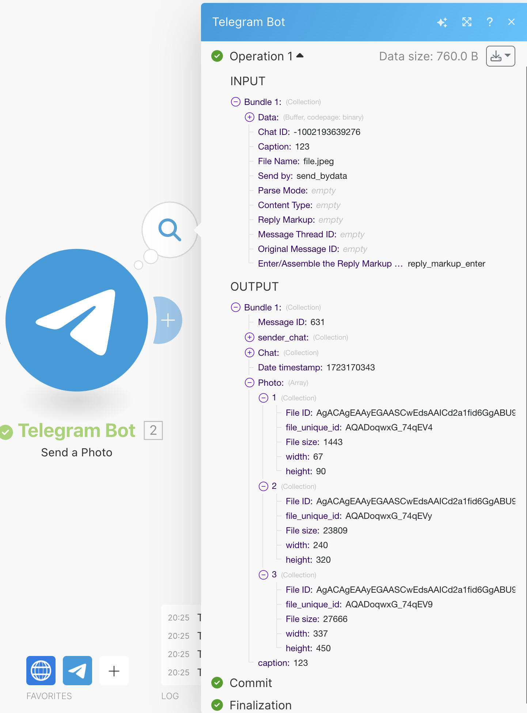Viewport: 527px width, 713px height.
Task: Click the green Telegram Bot module title
Action: pyautogui.click(x=77, y=430)
